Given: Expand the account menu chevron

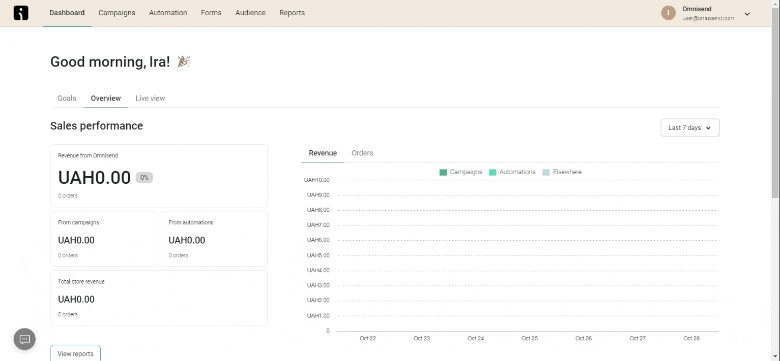Looking at the screenshot, I should pyautogui.click(x=747, y=14).
